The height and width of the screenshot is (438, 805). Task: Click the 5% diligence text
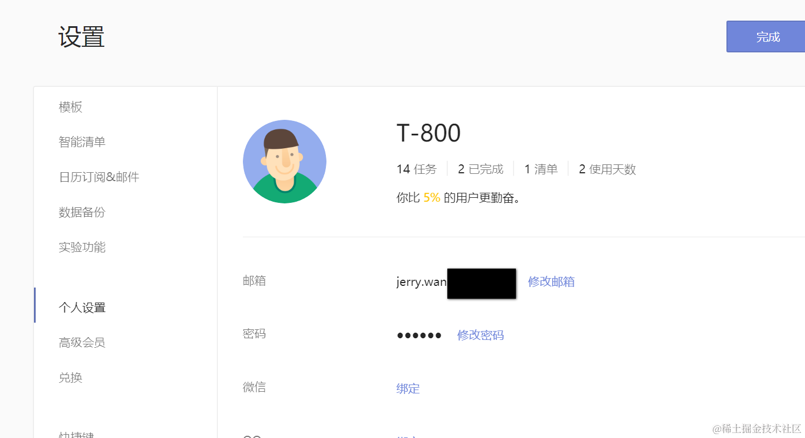pyautogui.click(x=432, y=197)
